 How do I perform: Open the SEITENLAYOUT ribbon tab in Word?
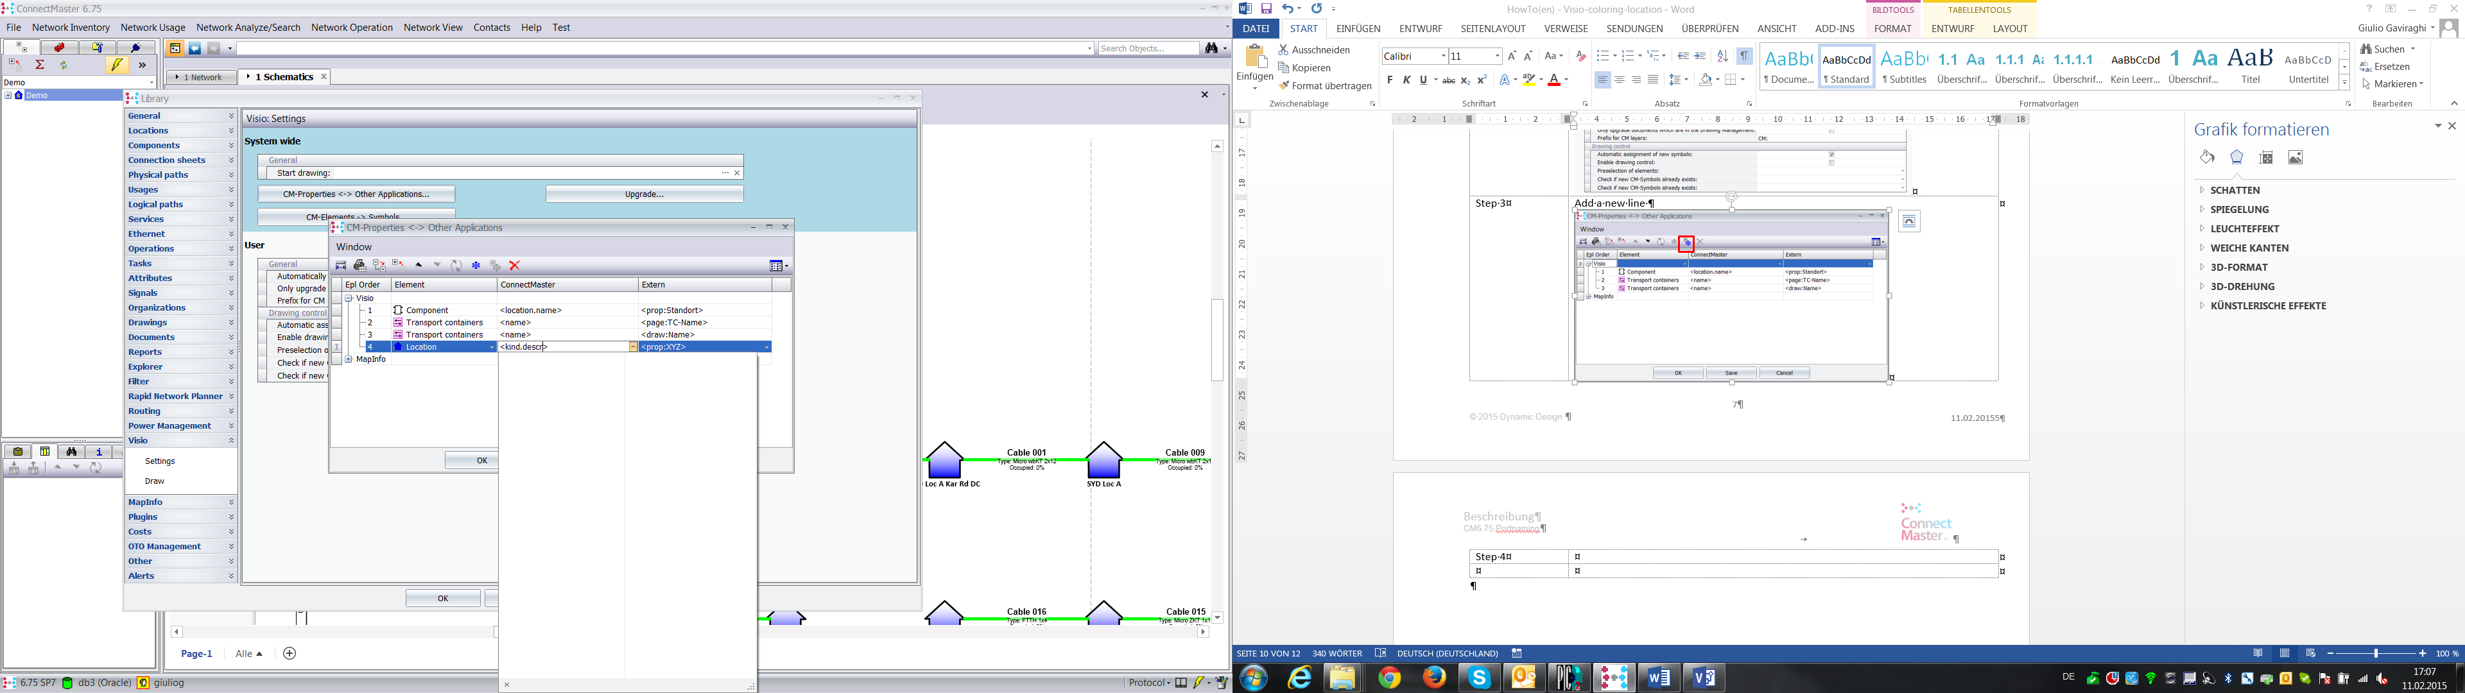(1492, 29)
